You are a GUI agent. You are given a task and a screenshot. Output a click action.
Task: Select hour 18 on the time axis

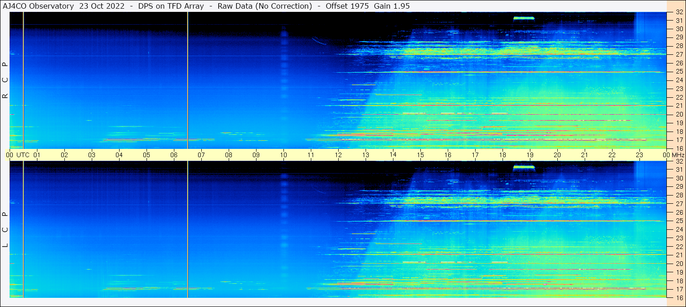point(503,155)
